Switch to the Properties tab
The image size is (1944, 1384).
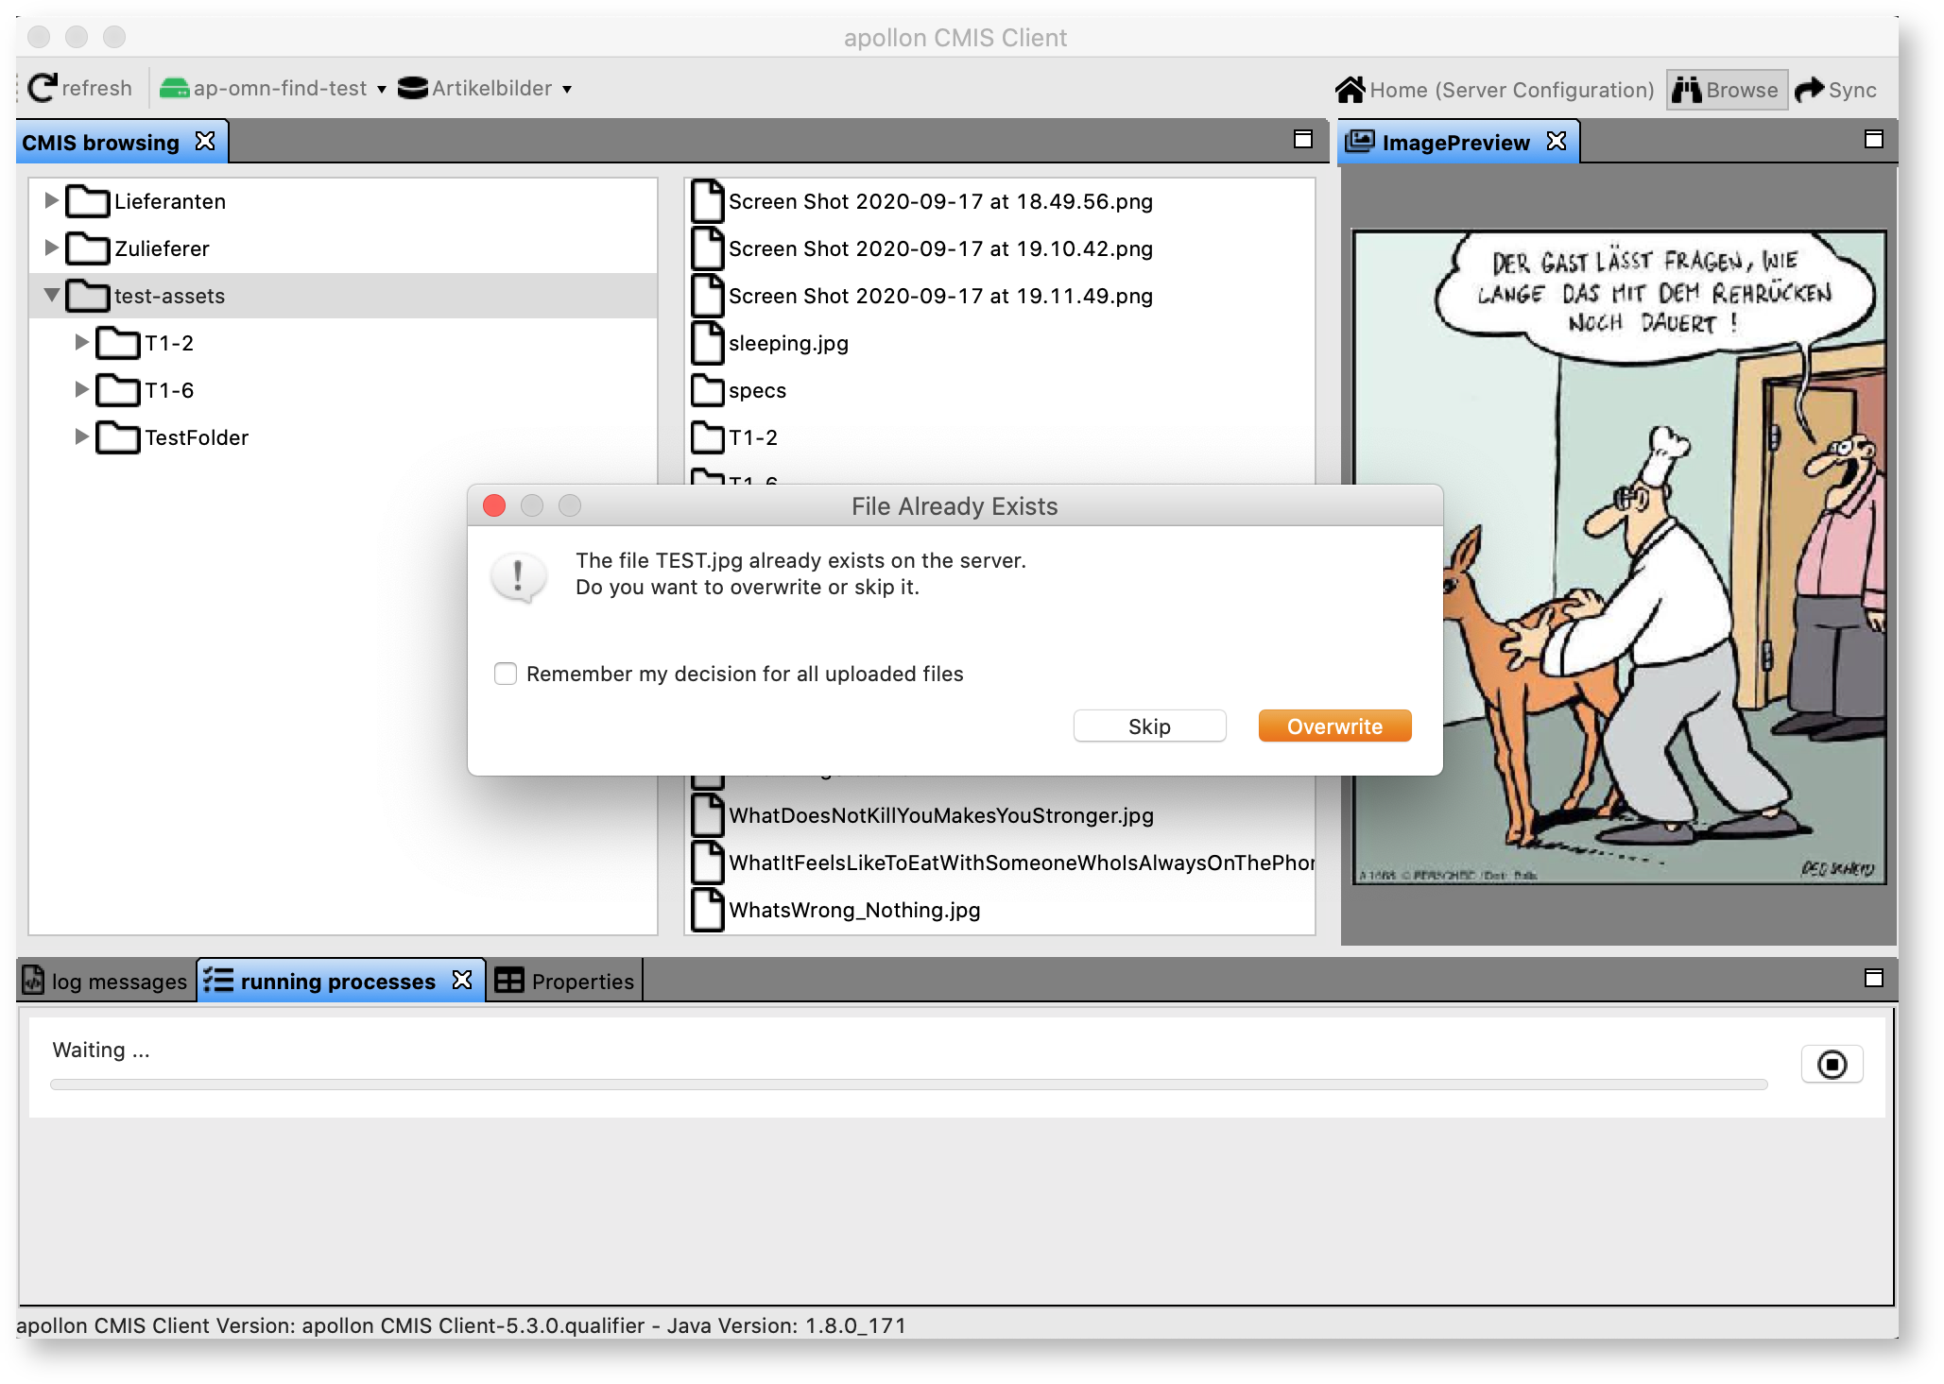click(582, 981)
